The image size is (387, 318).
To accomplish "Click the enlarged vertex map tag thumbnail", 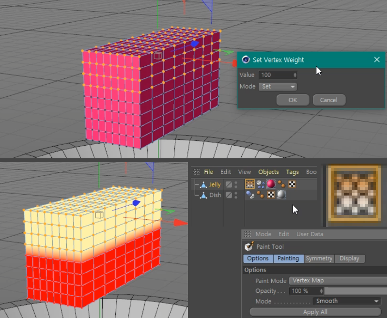I will [355, 193].
